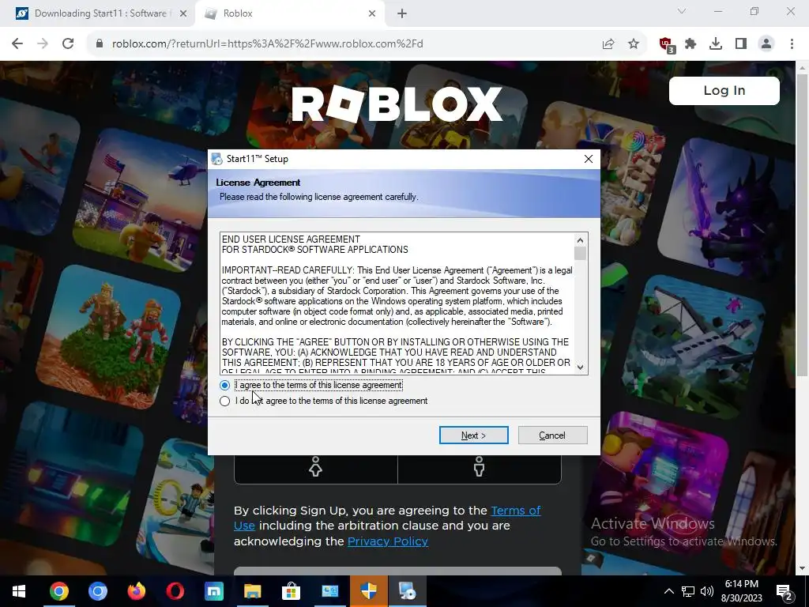The image size is (809, 607).
Task: Launch Opera from taskbar
Action: click(x=175, y=591)
